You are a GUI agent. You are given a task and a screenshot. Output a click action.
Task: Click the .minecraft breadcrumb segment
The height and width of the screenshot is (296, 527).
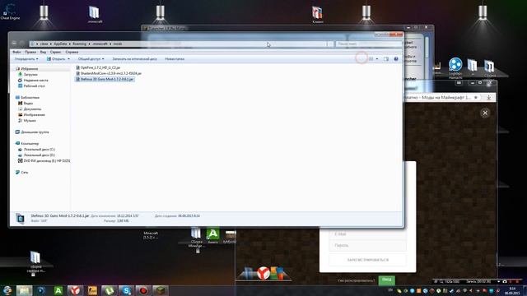(x=100, y=44)
